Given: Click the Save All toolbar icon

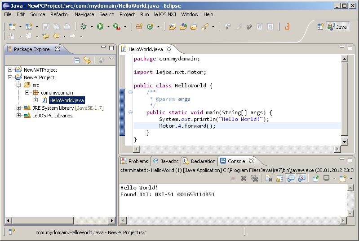Looking at the screenshot, I should (56, 27).
